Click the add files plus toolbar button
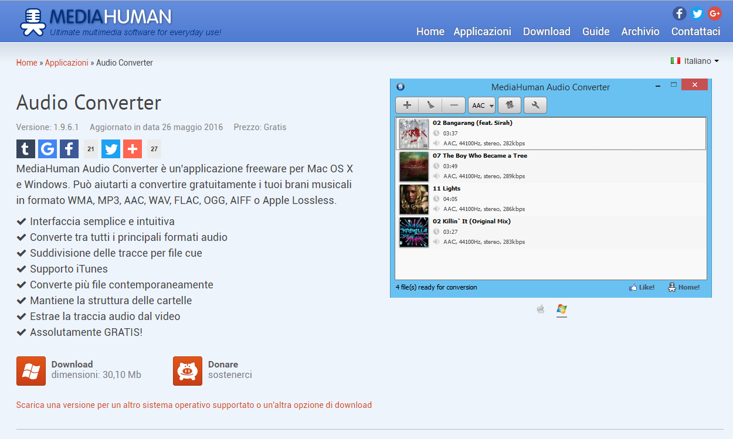This screenshot has height=439, width=733. [407, 106]
